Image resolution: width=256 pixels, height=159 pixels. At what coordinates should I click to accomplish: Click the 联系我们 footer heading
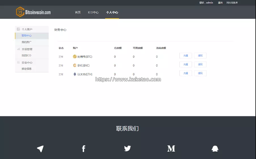click(x=127, y=129)
